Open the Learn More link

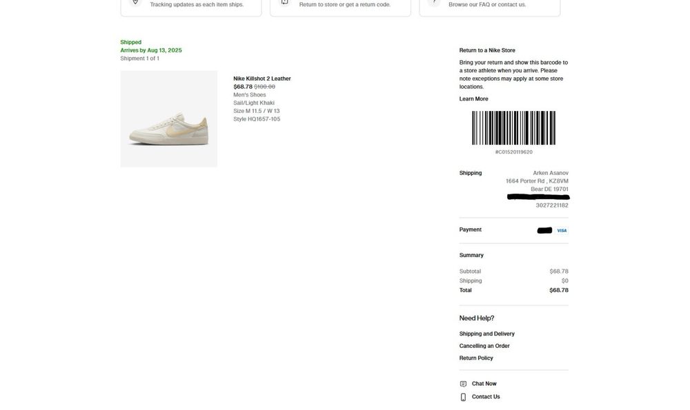[x=473, y=99]
